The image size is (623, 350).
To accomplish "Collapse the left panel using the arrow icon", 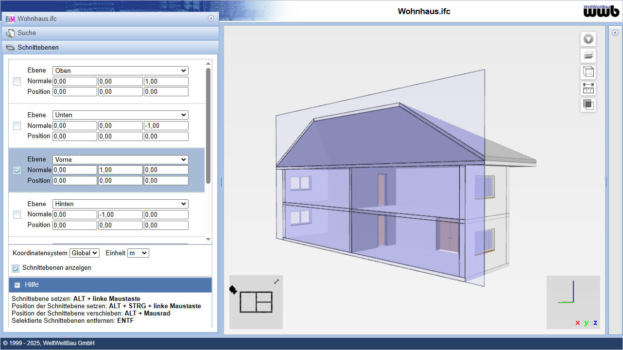I will 211,18.
